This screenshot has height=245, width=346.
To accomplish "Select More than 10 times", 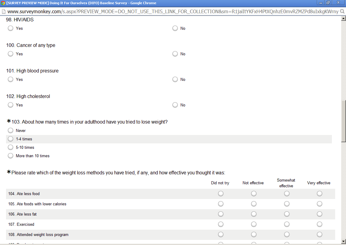I will [x=11, y=156].
